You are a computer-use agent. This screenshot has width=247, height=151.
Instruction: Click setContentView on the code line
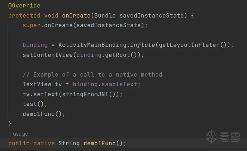(48, 55)
